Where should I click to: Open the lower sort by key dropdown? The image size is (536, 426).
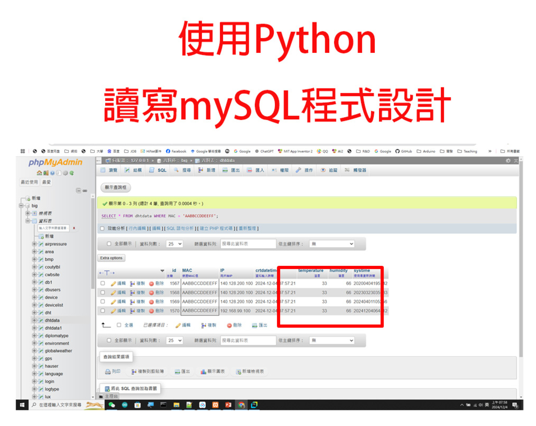coord(332,341)
